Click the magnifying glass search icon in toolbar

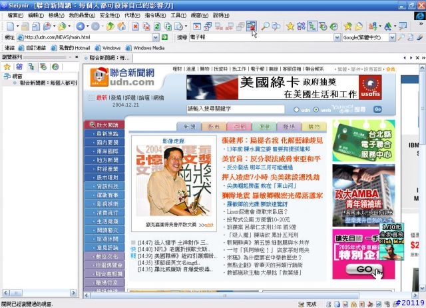point(265,26)
